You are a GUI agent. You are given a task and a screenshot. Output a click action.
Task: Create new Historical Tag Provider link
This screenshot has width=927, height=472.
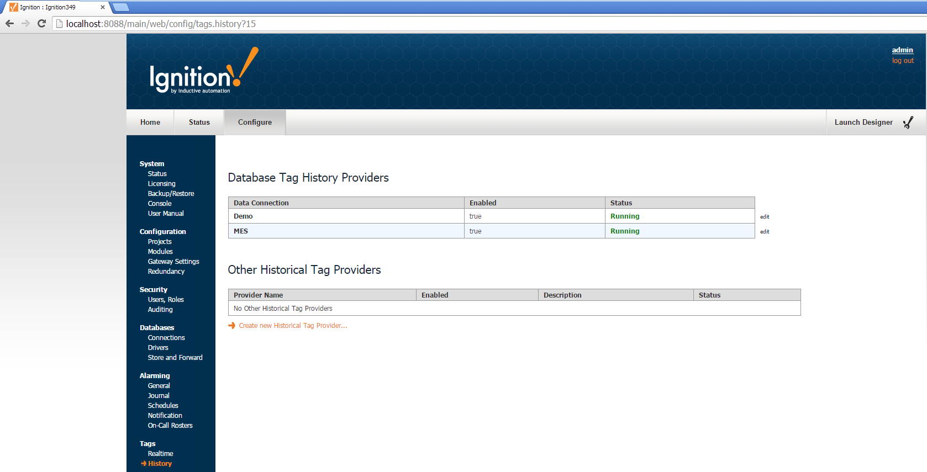293,326
